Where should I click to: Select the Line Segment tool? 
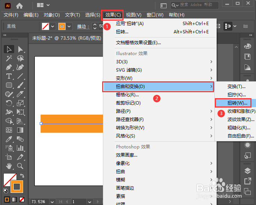[x=20, y=76]
